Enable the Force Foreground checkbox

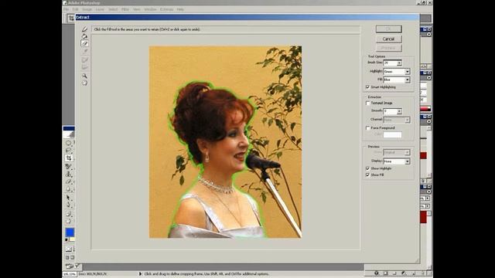click(368, 128)
